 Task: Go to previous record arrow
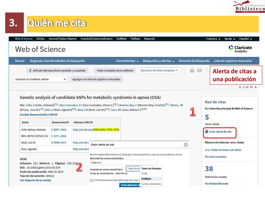point(240,87)
